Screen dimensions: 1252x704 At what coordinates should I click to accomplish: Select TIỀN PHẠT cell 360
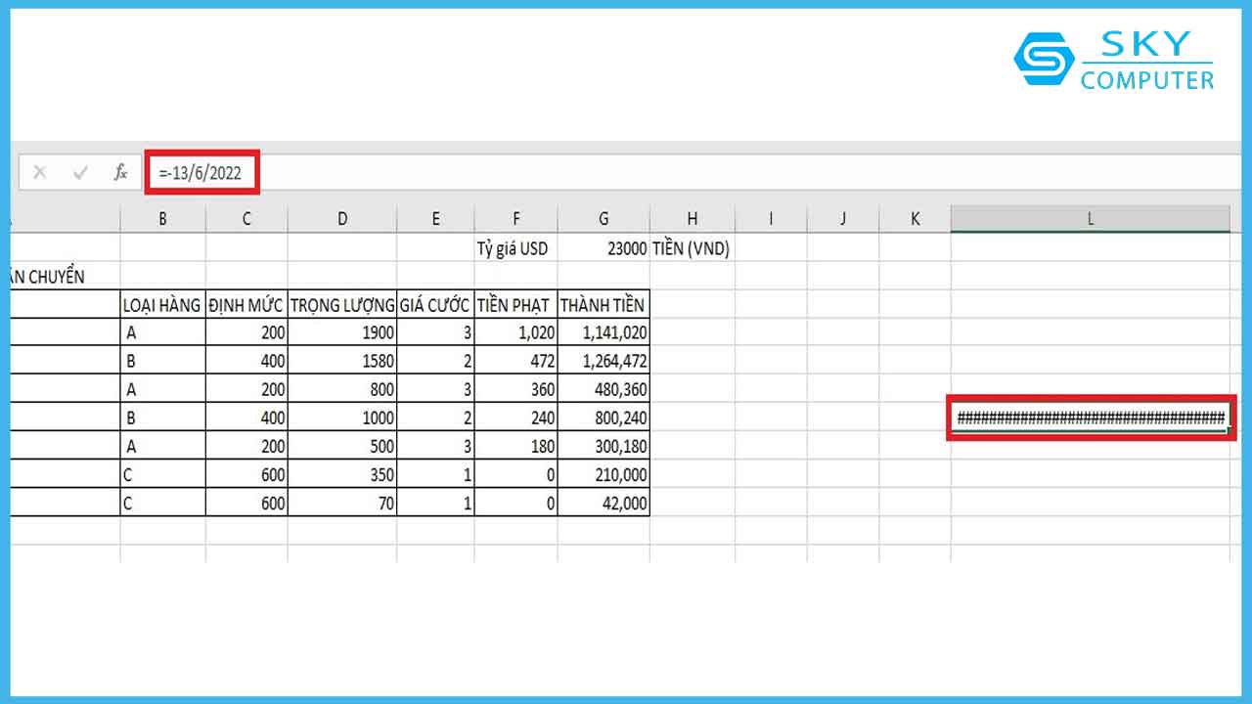tap(515, 389)
